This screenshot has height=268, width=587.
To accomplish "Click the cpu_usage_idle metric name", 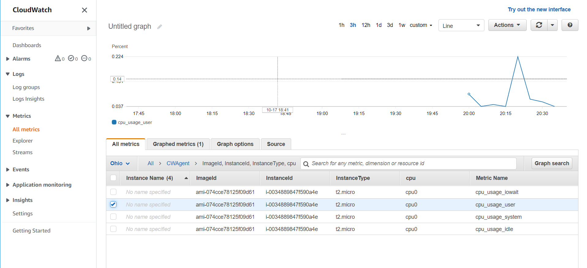I will 494,229.
